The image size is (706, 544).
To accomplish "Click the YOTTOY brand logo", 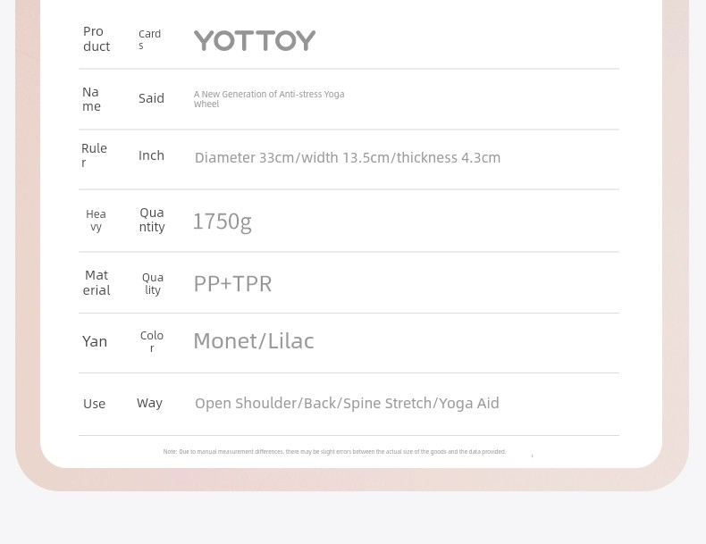I will (x=255, y=40).
